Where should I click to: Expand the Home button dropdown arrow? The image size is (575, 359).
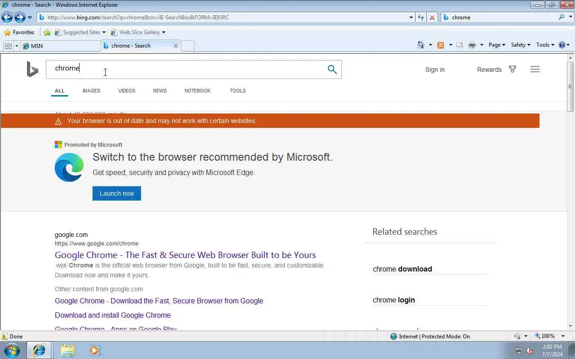[x=430, y=45]
